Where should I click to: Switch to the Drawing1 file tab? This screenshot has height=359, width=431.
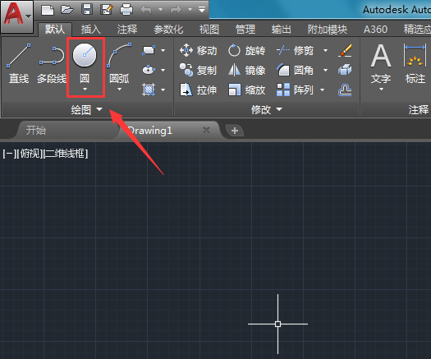pyautogui.click(x=150, y=130)
